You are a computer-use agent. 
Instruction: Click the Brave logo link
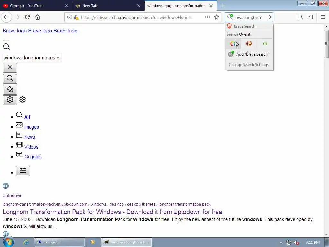point(40,31)
